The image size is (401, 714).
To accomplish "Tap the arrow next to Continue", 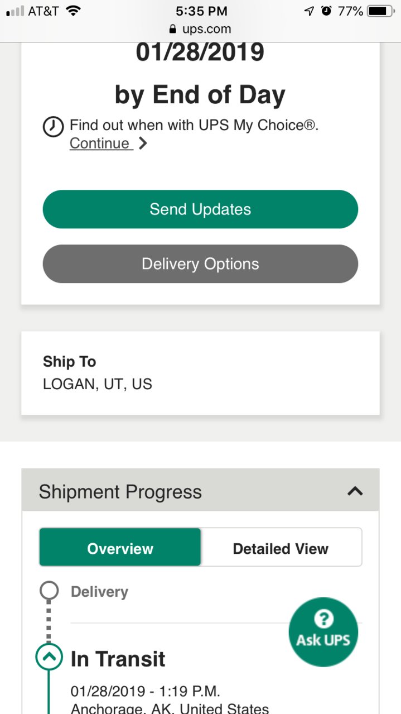I will pyautogui.click(x=143, y=143).
